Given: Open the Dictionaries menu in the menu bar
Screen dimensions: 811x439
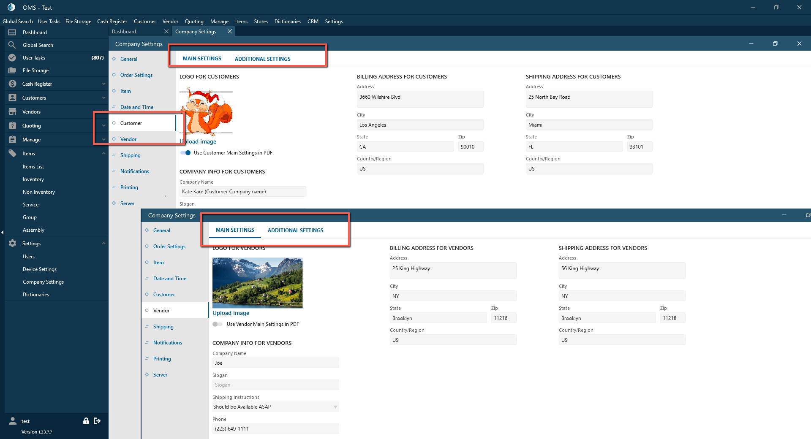Looking at the screenshot, I should pos(288,22).
